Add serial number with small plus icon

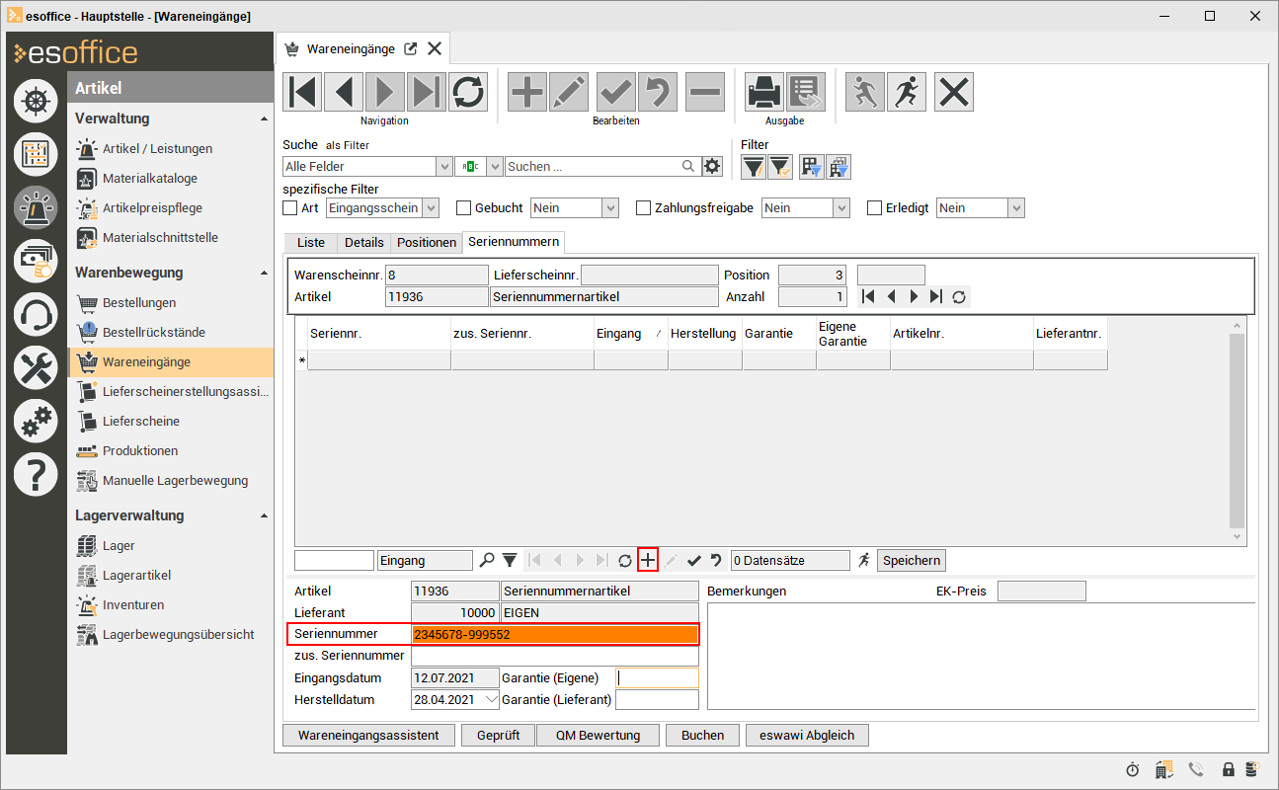coord(648,560)
